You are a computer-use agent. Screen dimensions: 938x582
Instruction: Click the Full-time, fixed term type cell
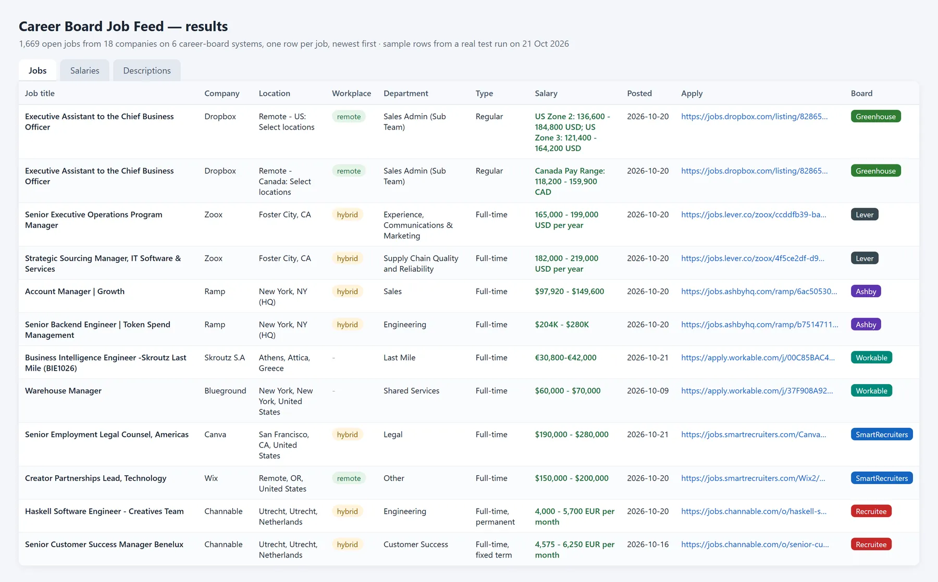[x=493, y=550]
